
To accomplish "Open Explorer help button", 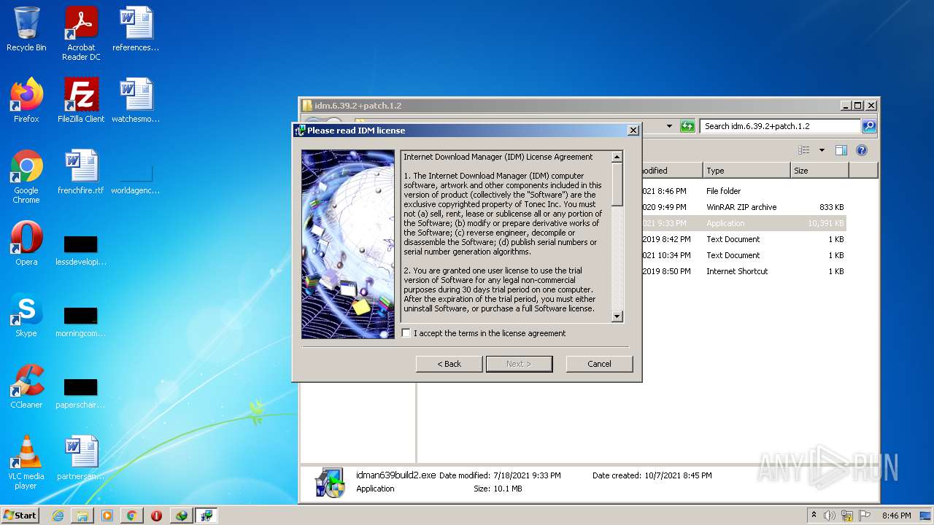I will (x=861, y=150).
